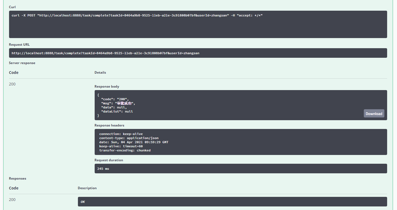Image resolution: width=397 pixels, height=210 pixels.
Task: Click the "245 ms" duration value
Action: tap(103, 169)
